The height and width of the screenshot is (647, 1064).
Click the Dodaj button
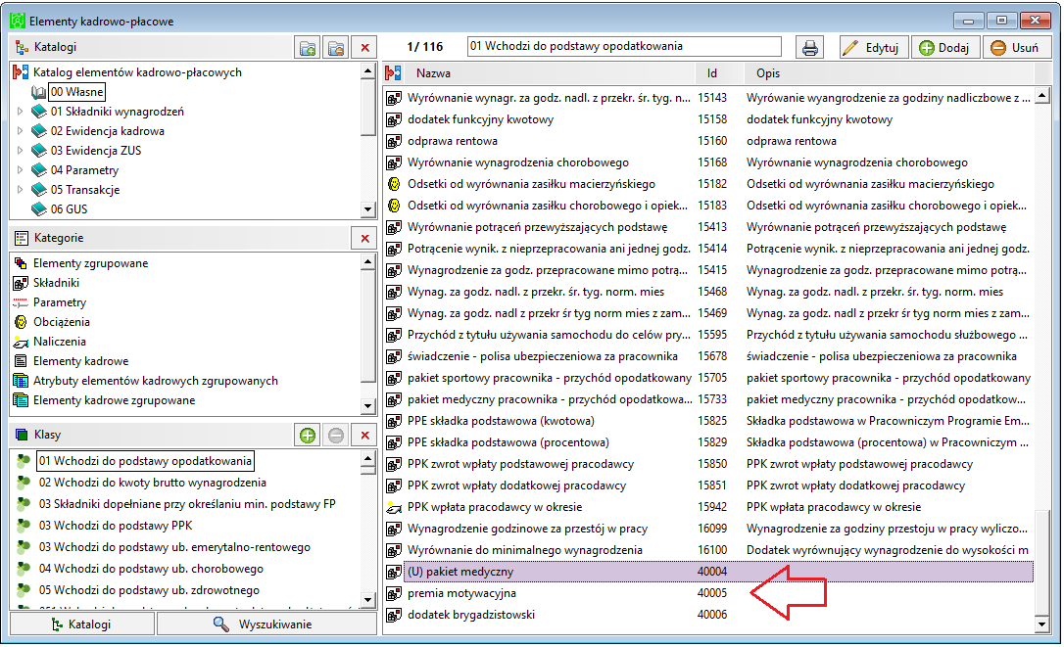[945, 48]
